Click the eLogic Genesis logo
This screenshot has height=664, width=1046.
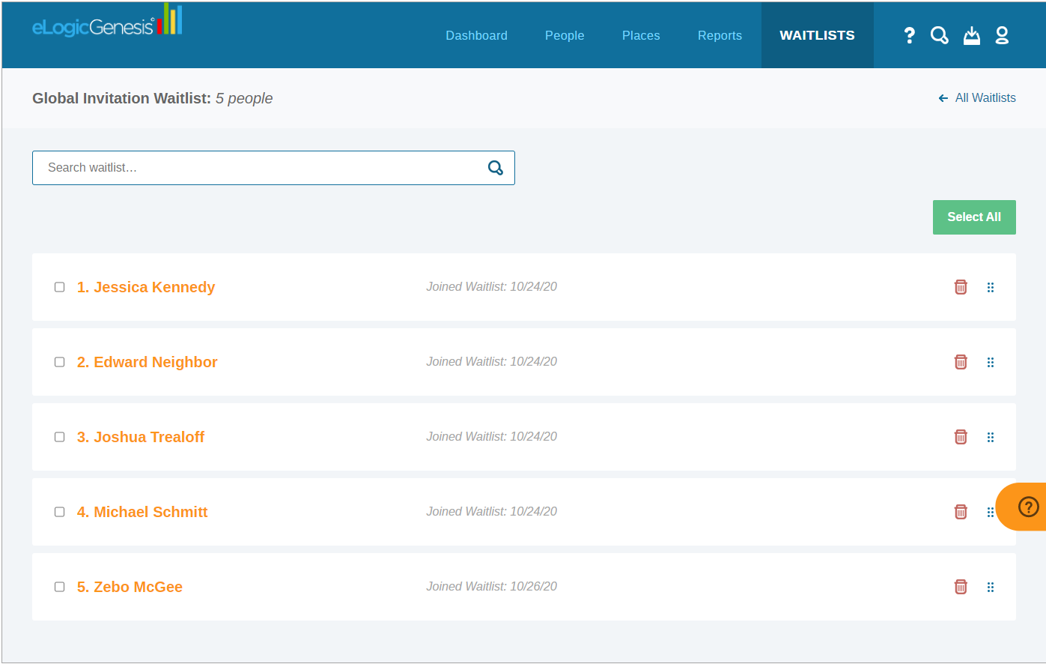point(106,22)
